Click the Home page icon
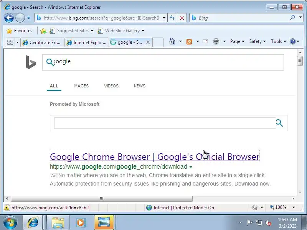This screenshot has width=307, height=230. [172, 41]
